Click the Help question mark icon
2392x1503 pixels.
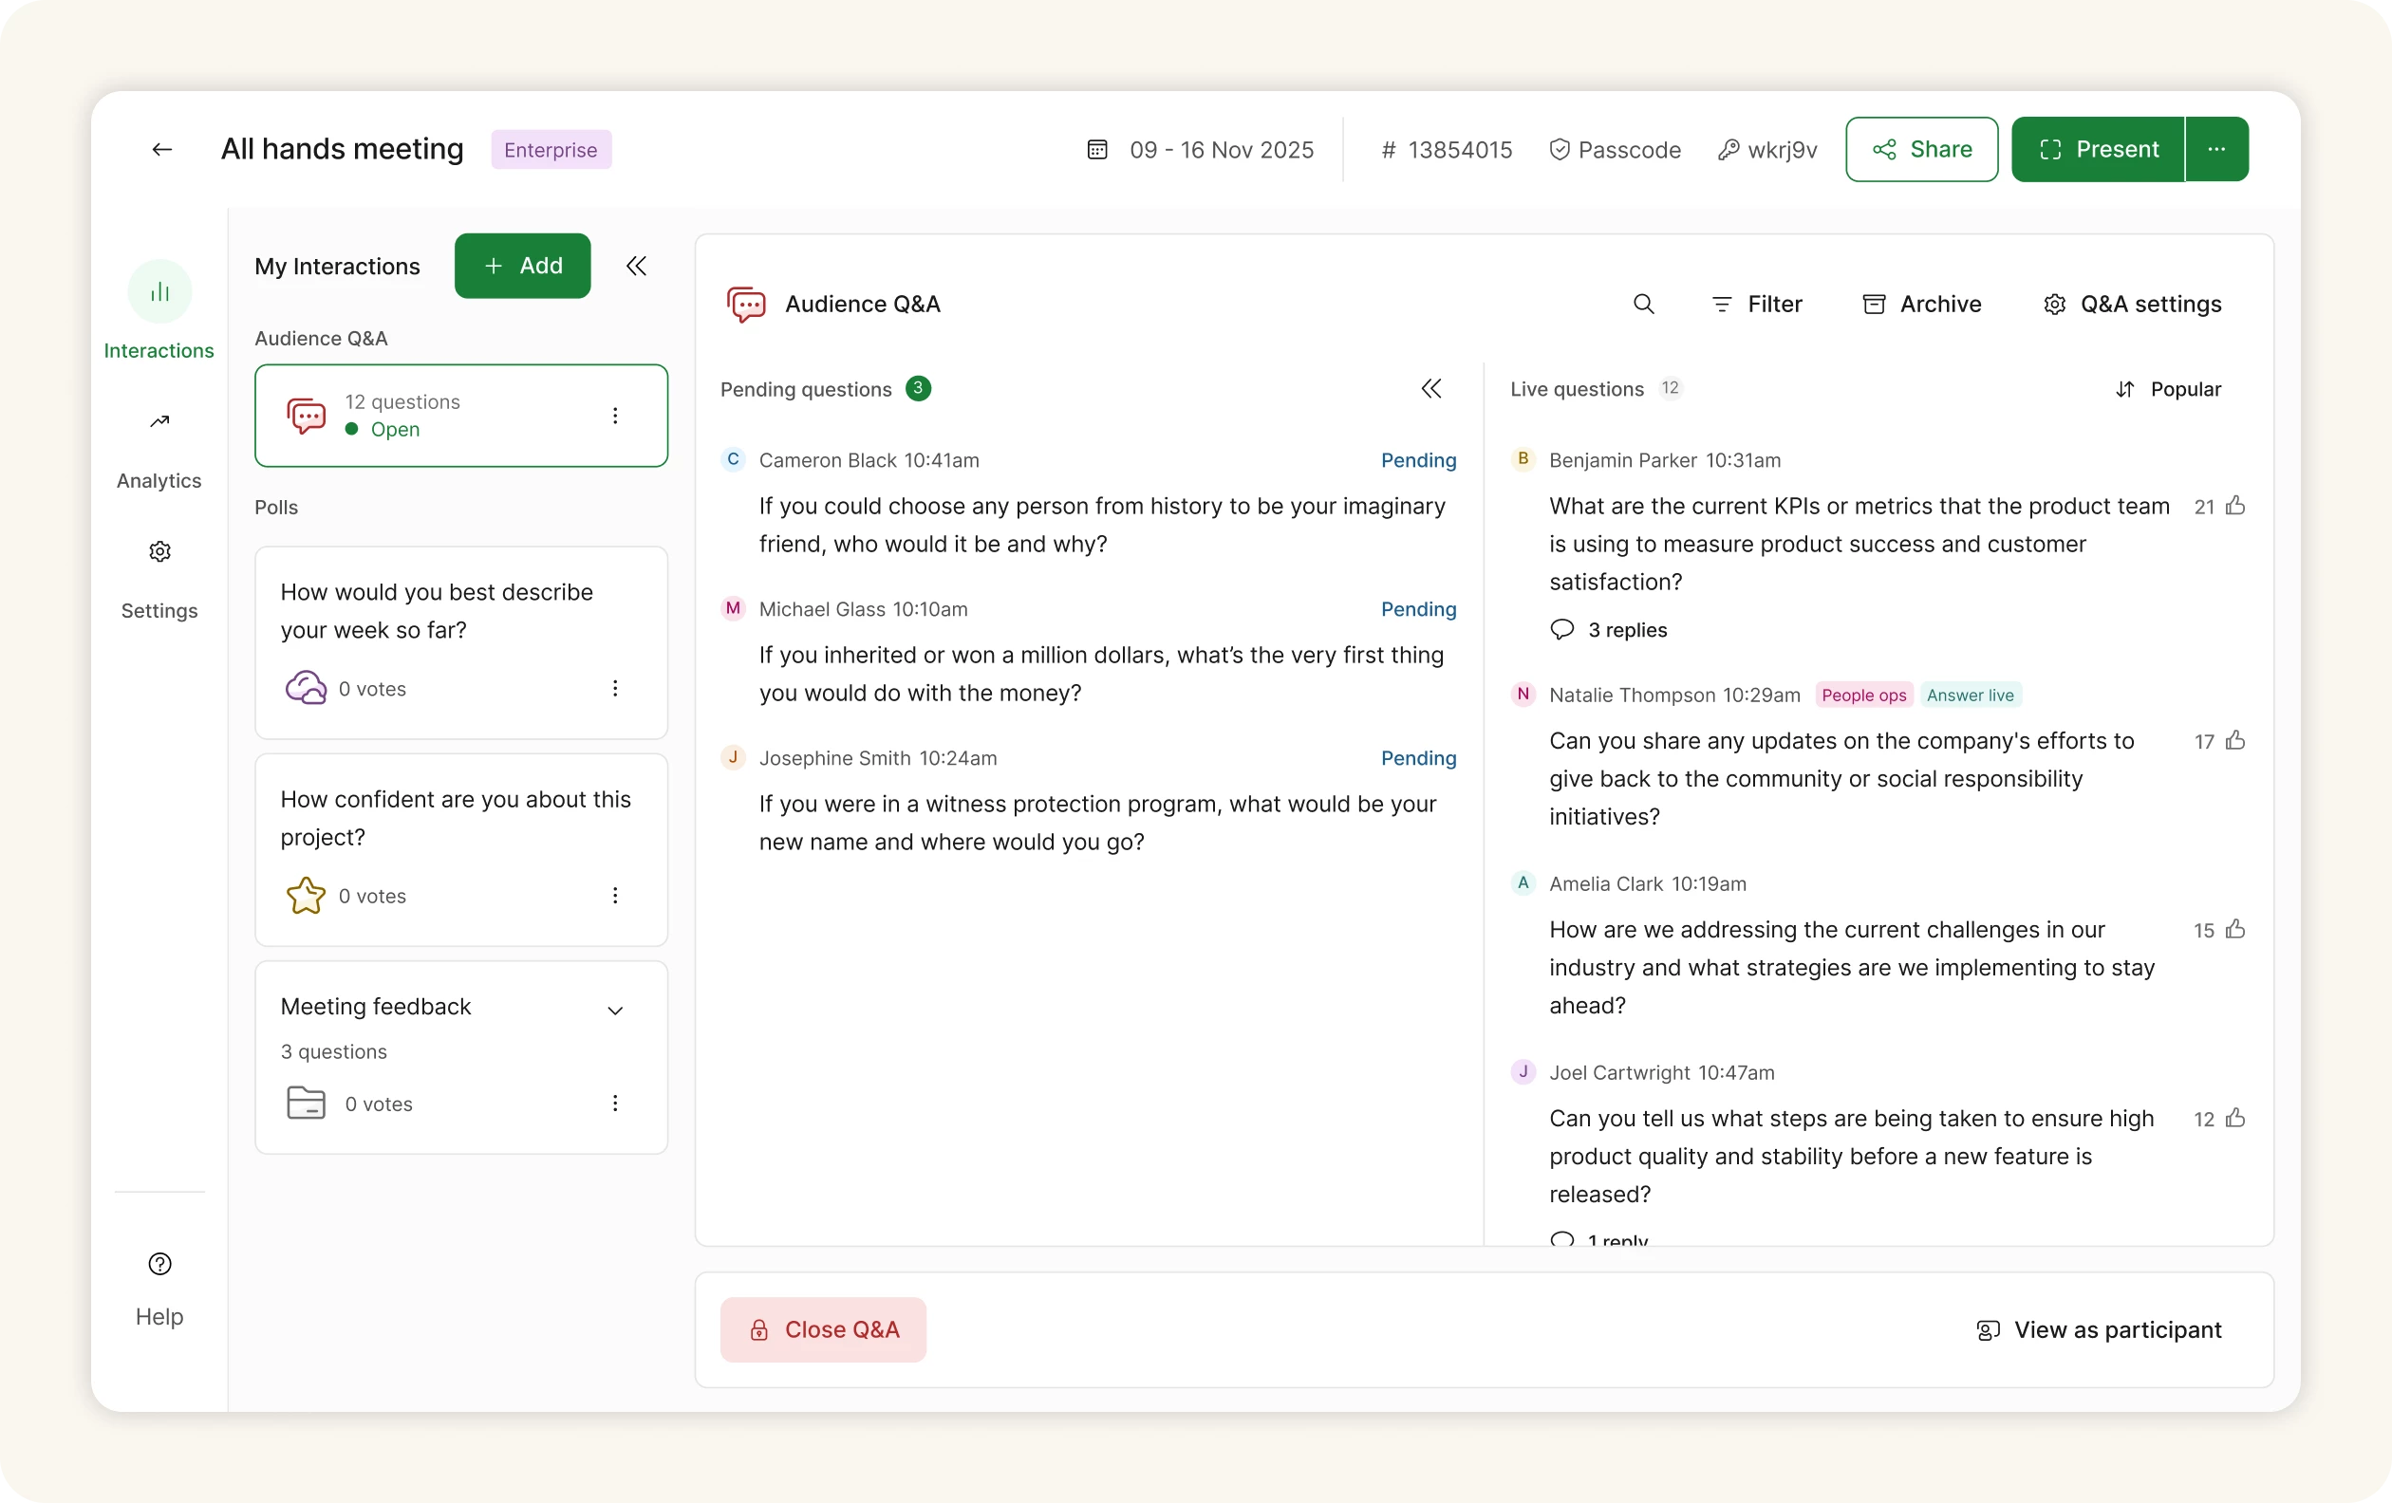coord(159,1264)
